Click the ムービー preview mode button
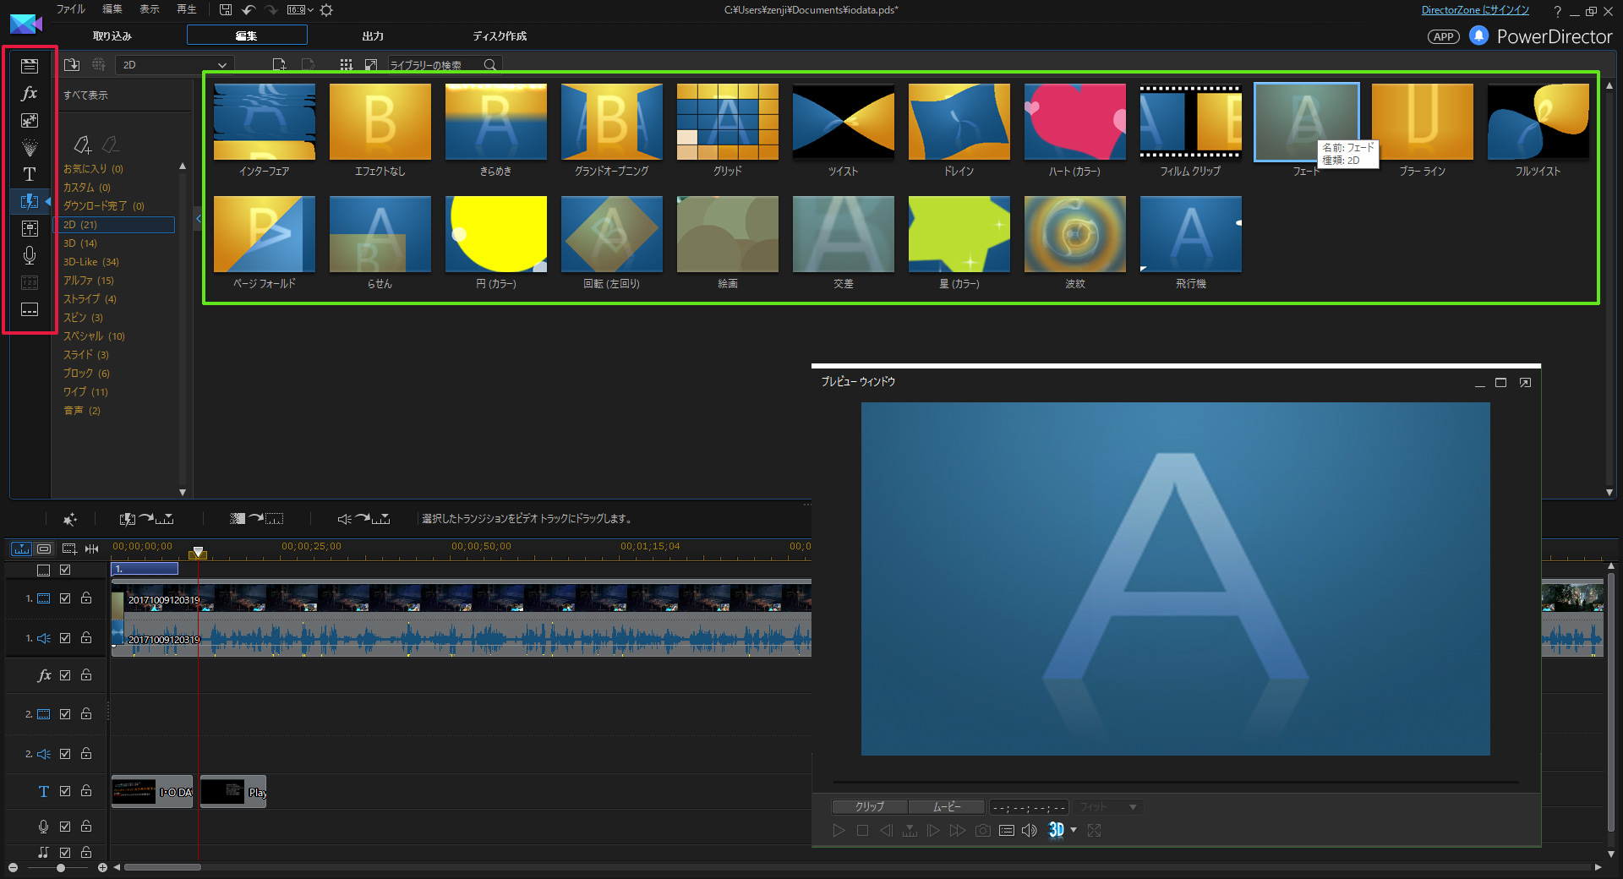The width and height of the screenshot is (1623, 879). point(946,807)
